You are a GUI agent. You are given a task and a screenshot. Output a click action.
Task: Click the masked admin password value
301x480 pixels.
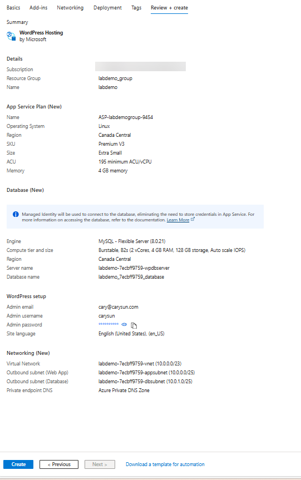[x=108, y=324]
